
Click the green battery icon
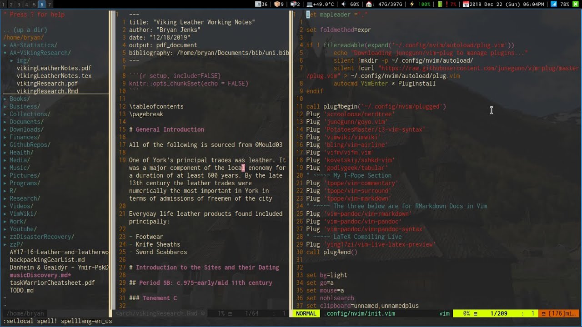coord(440,4)
